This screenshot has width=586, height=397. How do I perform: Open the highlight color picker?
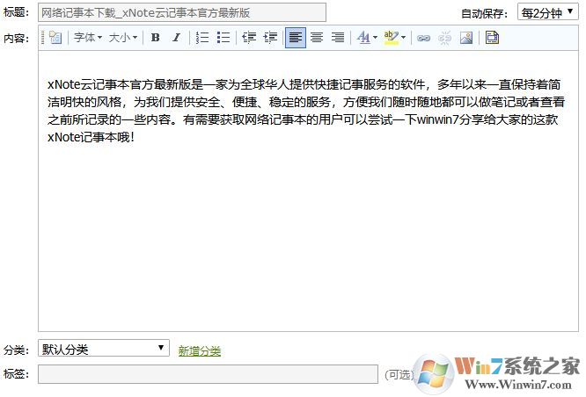[395, 37]
